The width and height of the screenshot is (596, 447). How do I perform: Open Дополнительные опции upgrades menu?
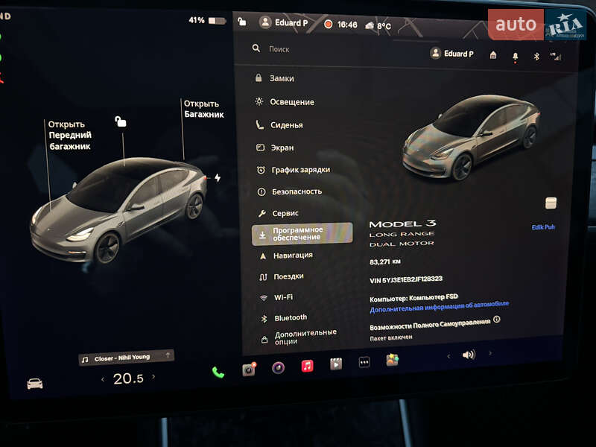pyautogui.click(x=299, y=337)
